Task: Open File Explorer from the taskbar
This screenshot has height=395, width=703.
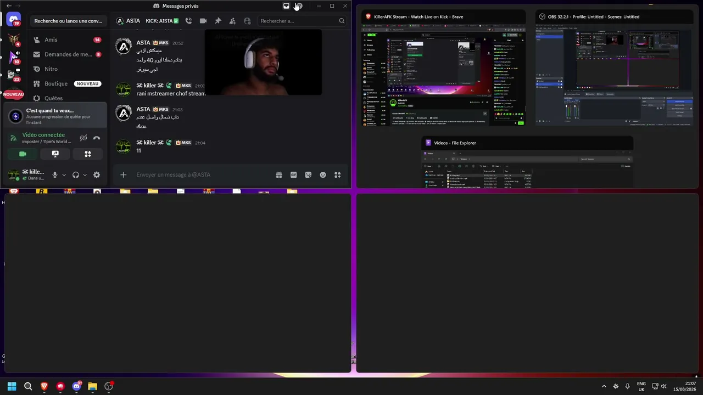Action: 92,386
